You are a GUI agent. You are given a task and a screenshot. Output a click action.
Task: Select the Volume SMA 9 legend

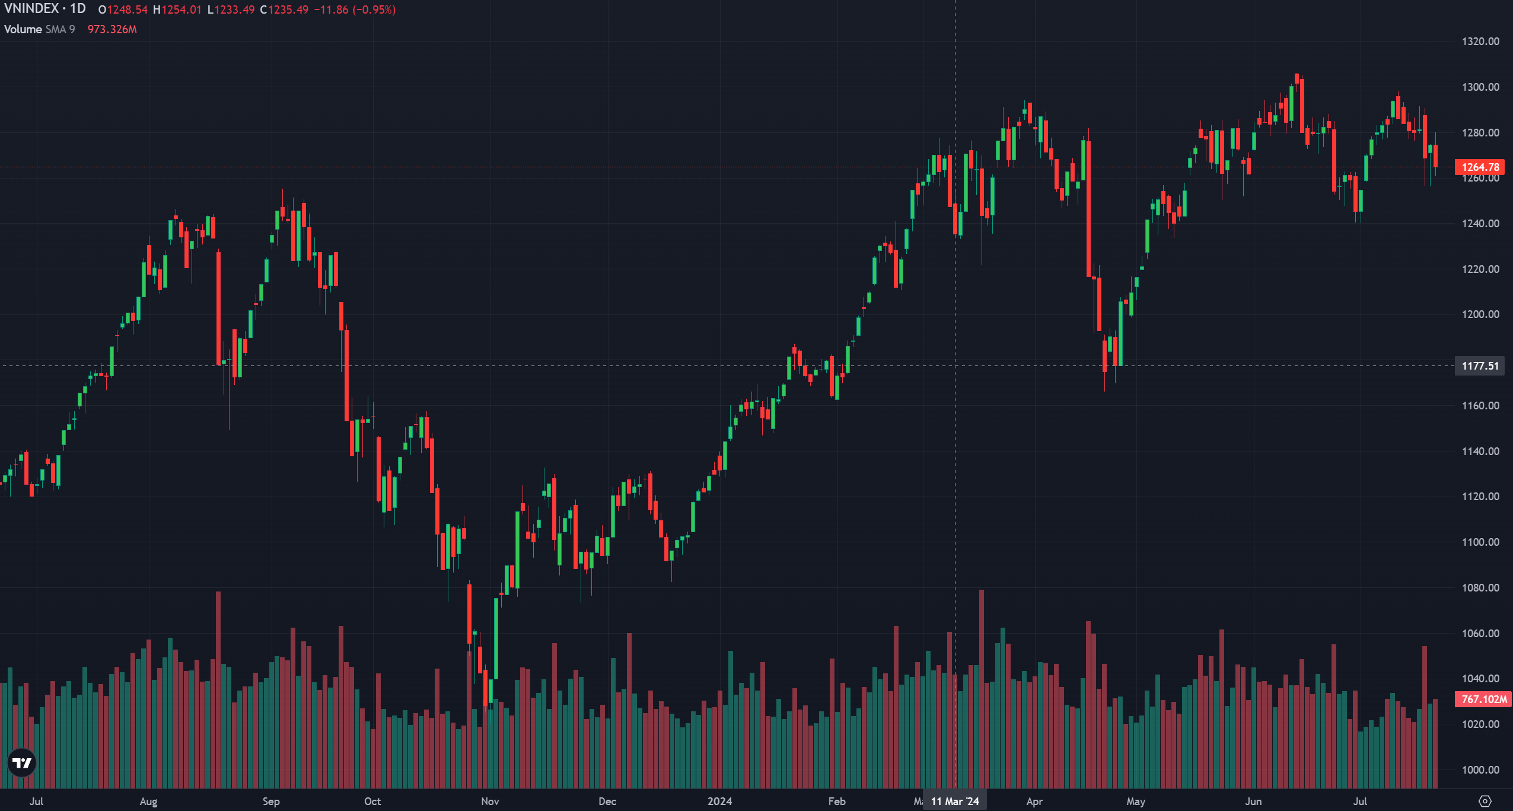pyautogui.click(x=40, y=29)
